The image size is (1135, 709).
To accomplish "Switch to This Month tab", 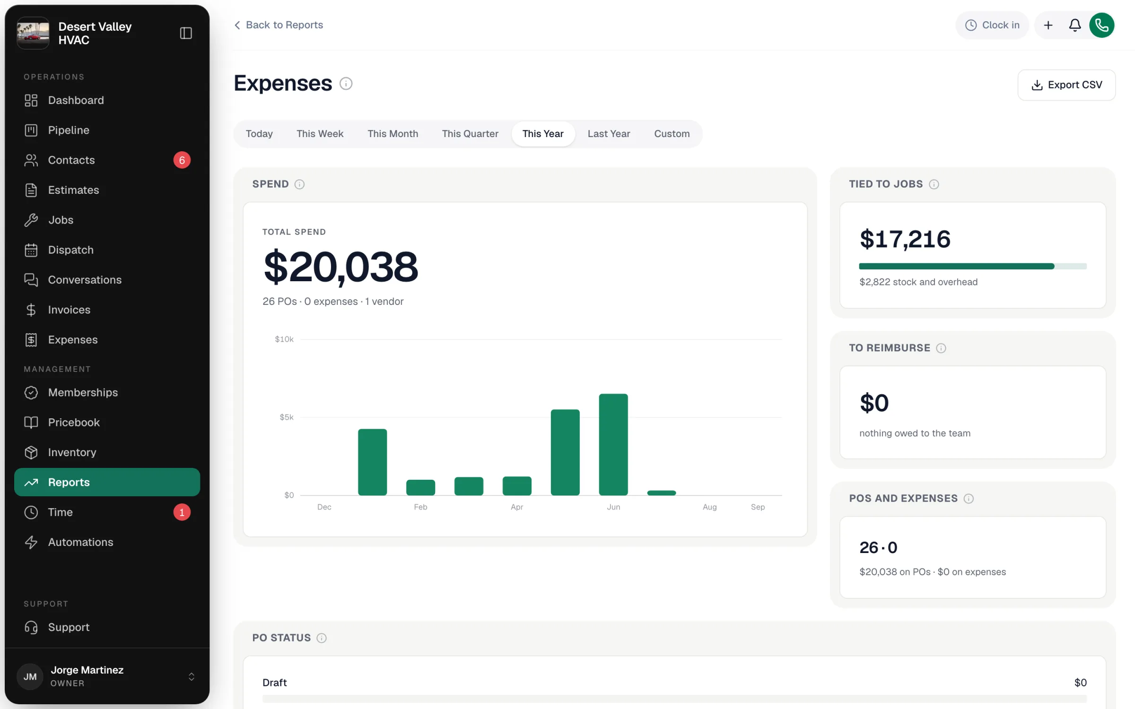I will [393, 134].
